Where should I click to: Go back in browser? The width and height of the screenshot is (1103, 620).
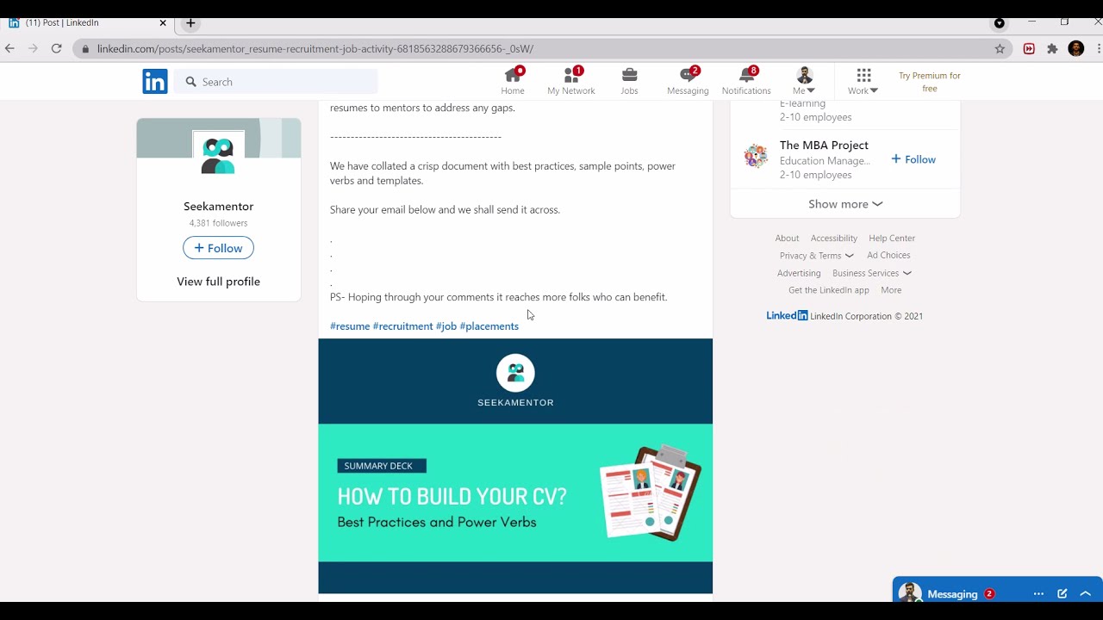pyautogui.click(x=10, y=49)
